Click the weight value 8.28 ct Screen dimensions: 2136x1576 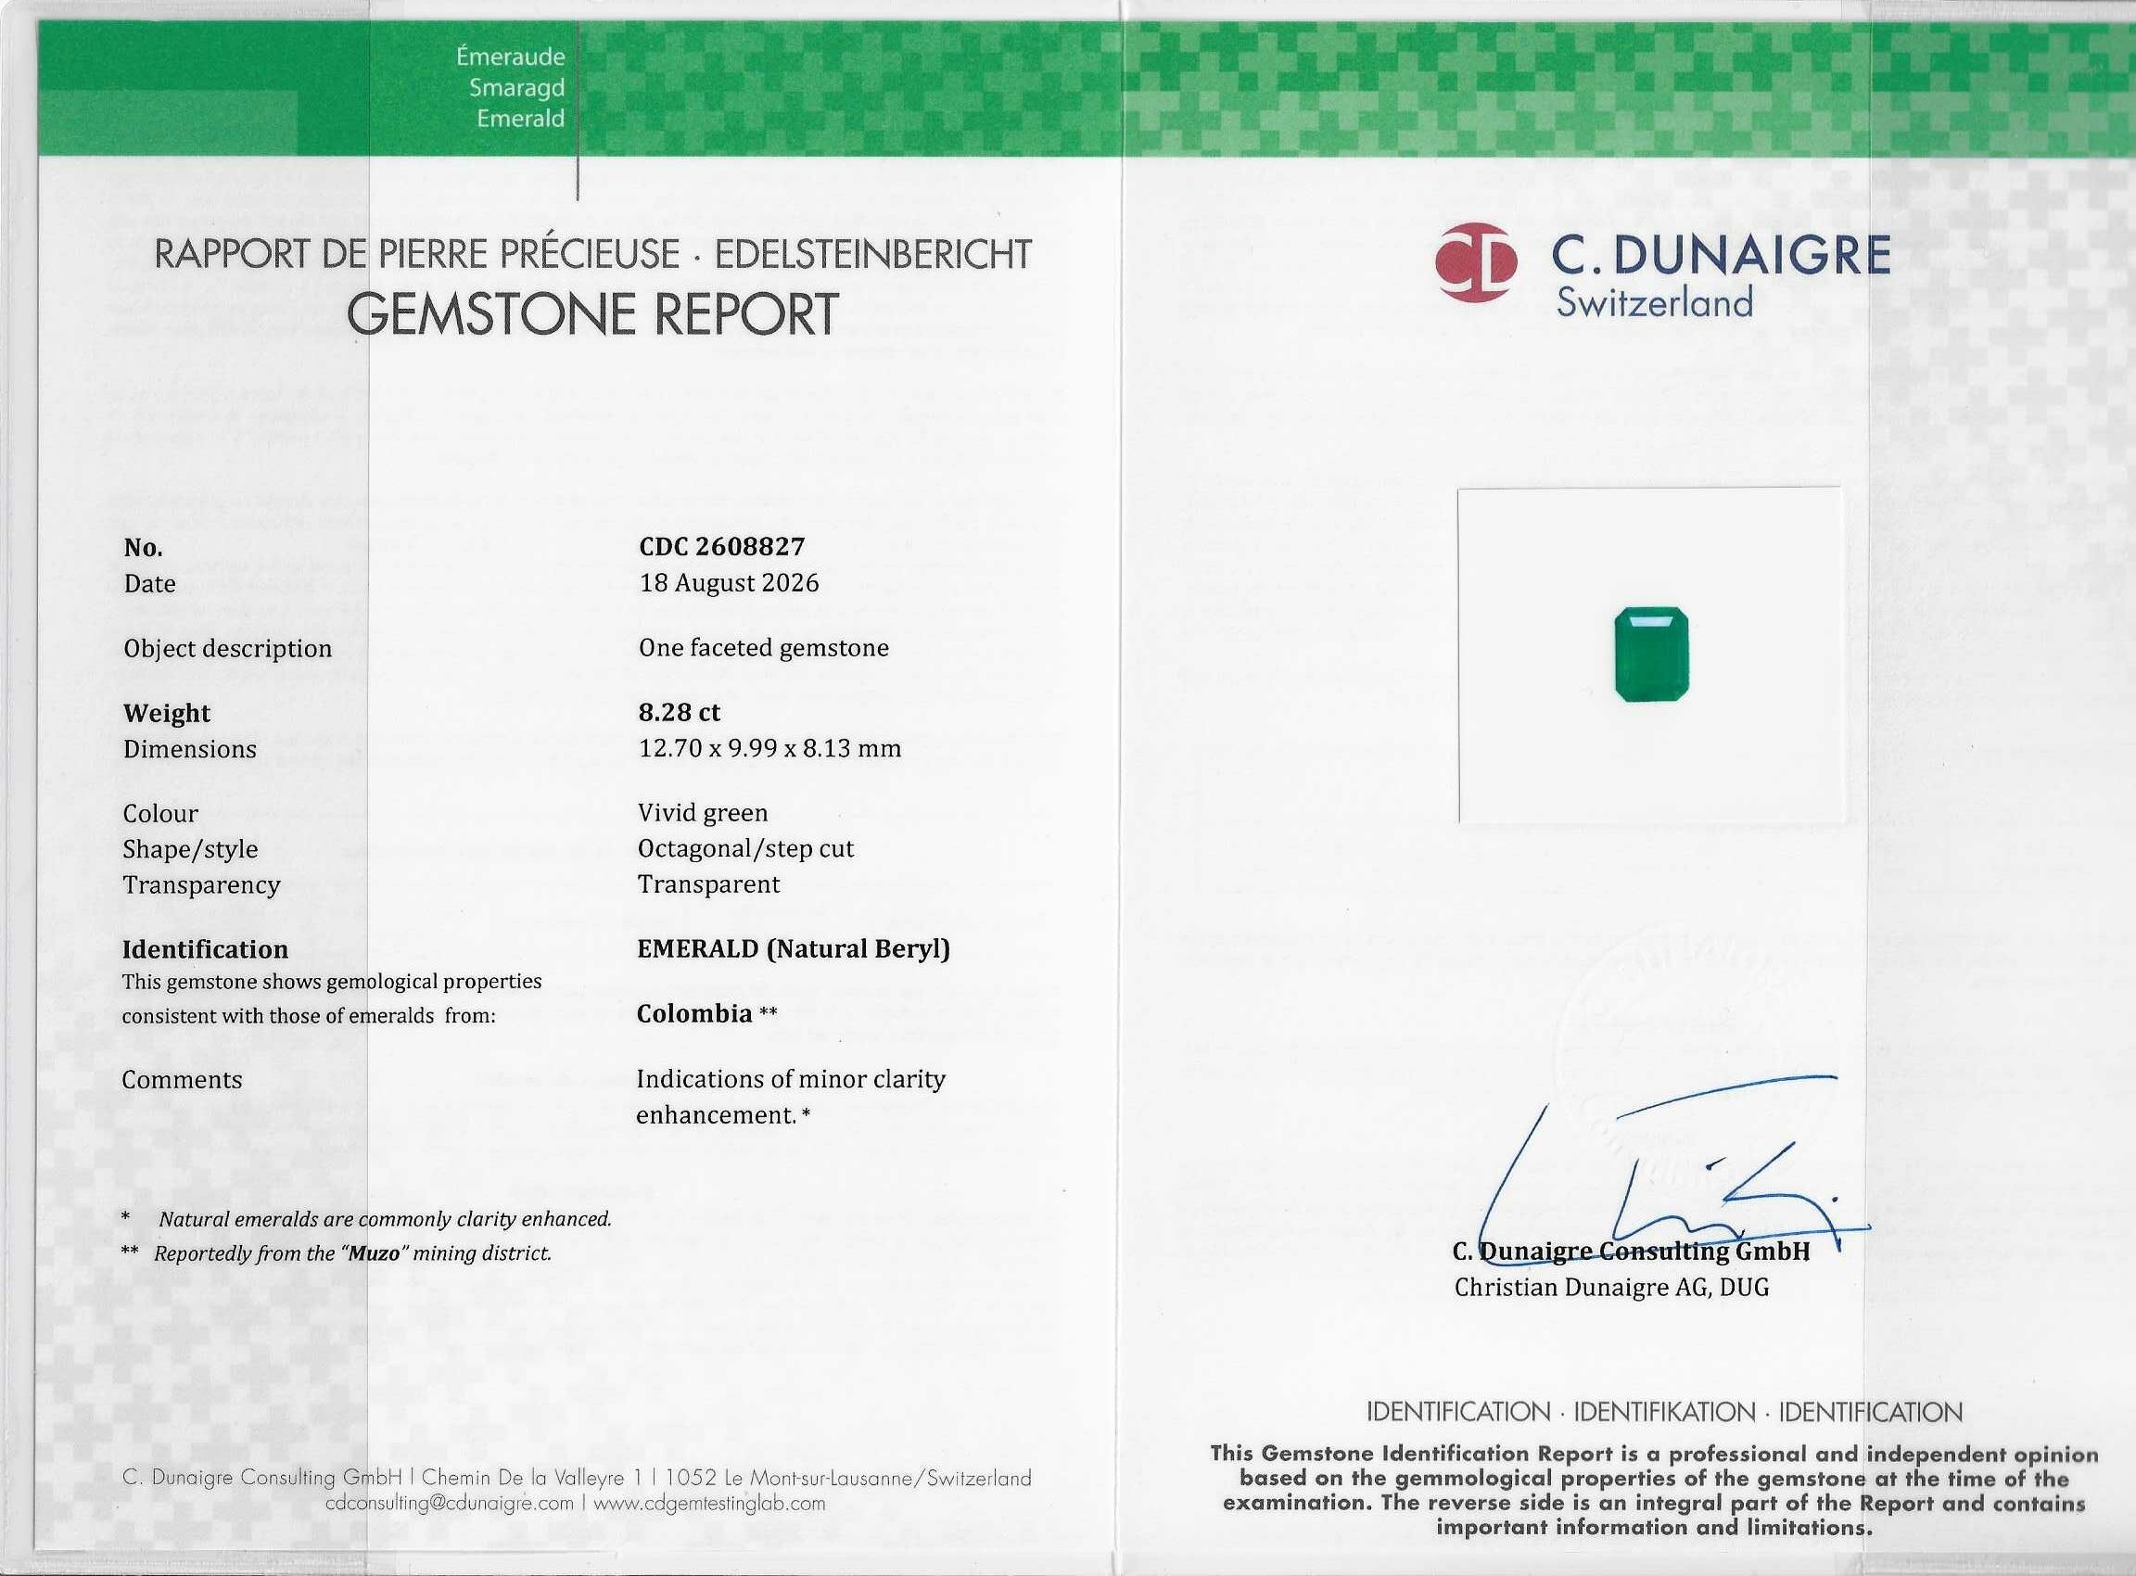680,712
